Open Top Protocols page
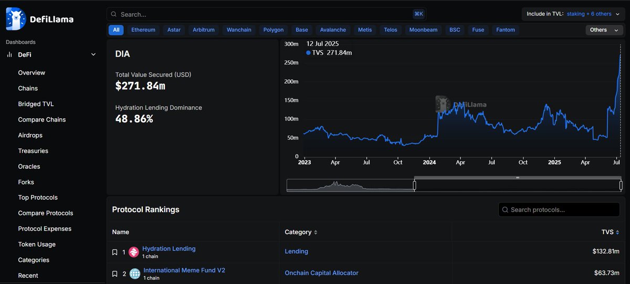 click(38, 198)
